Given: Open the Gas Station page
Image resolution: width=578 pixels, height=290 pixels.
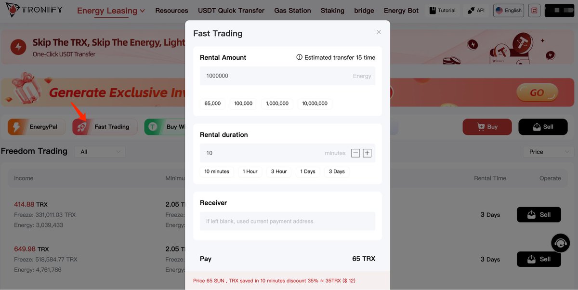Looking at the screenshot, I should point(292,10).
